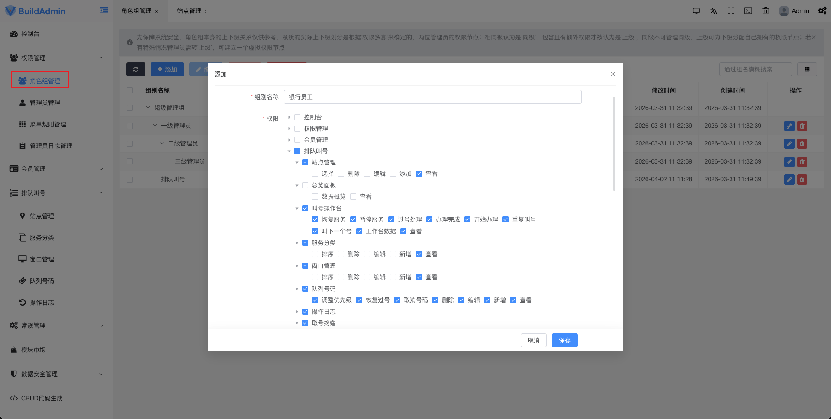
Task: Click the table column grid toggle icon
Action: [x=807, y=69]
